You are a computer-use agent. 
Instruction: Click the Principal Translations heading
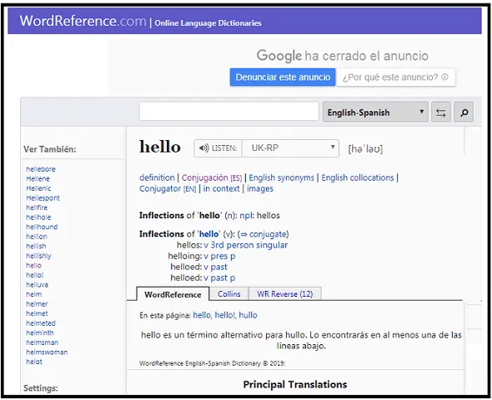[295, 384]
